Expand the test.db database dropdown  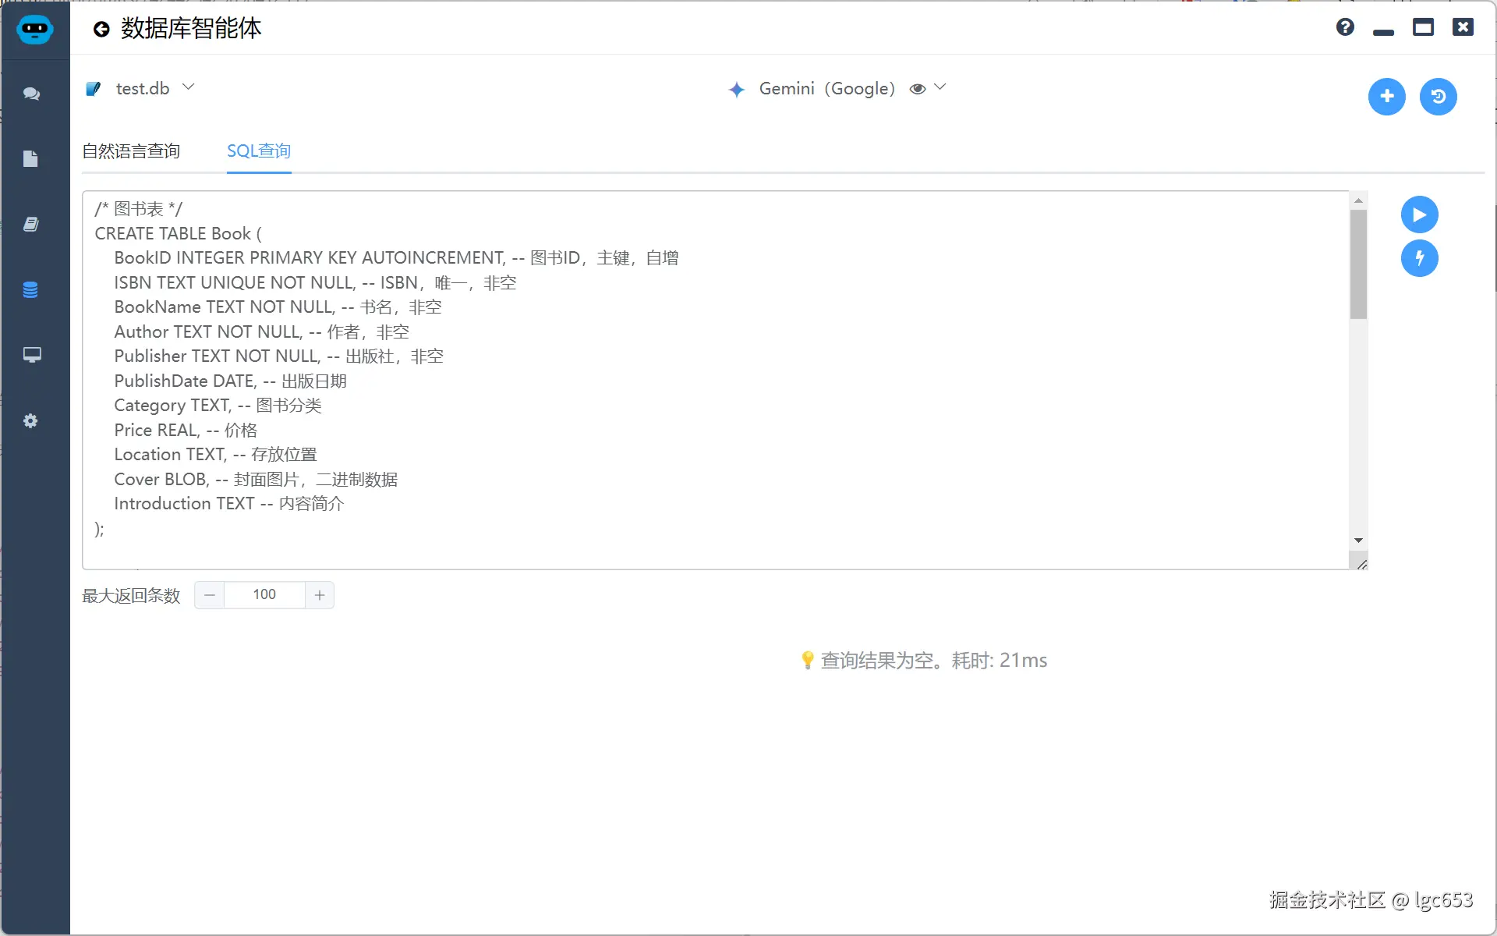point(188,87)
